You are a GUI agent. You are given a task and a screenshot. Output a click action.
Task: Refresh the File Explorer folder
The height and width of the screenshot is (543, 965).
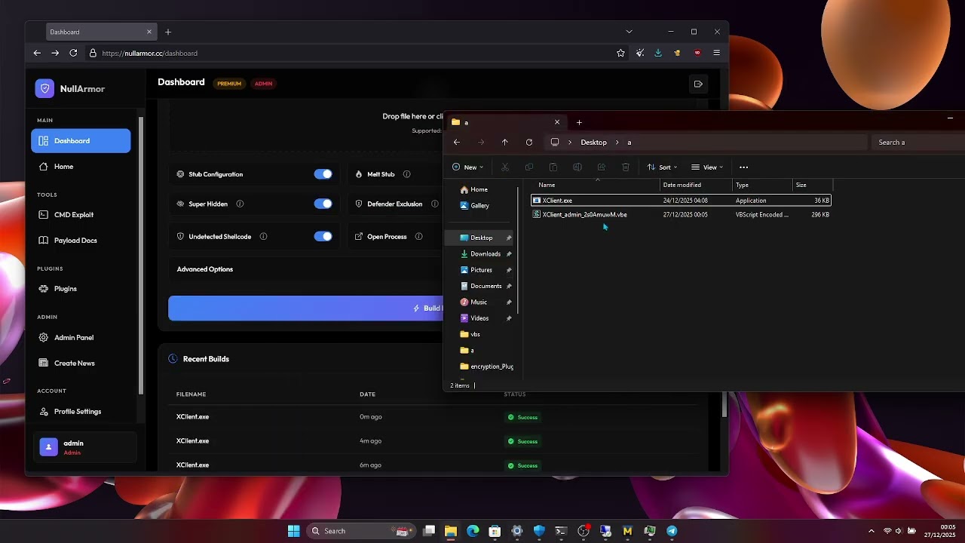pos(529,142)
